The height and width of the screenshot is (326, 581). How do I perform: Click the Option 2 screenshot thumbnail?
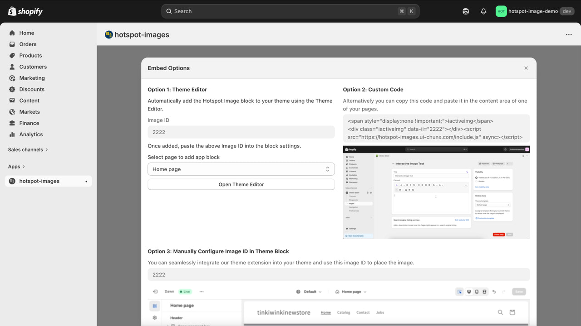point(436,192)
